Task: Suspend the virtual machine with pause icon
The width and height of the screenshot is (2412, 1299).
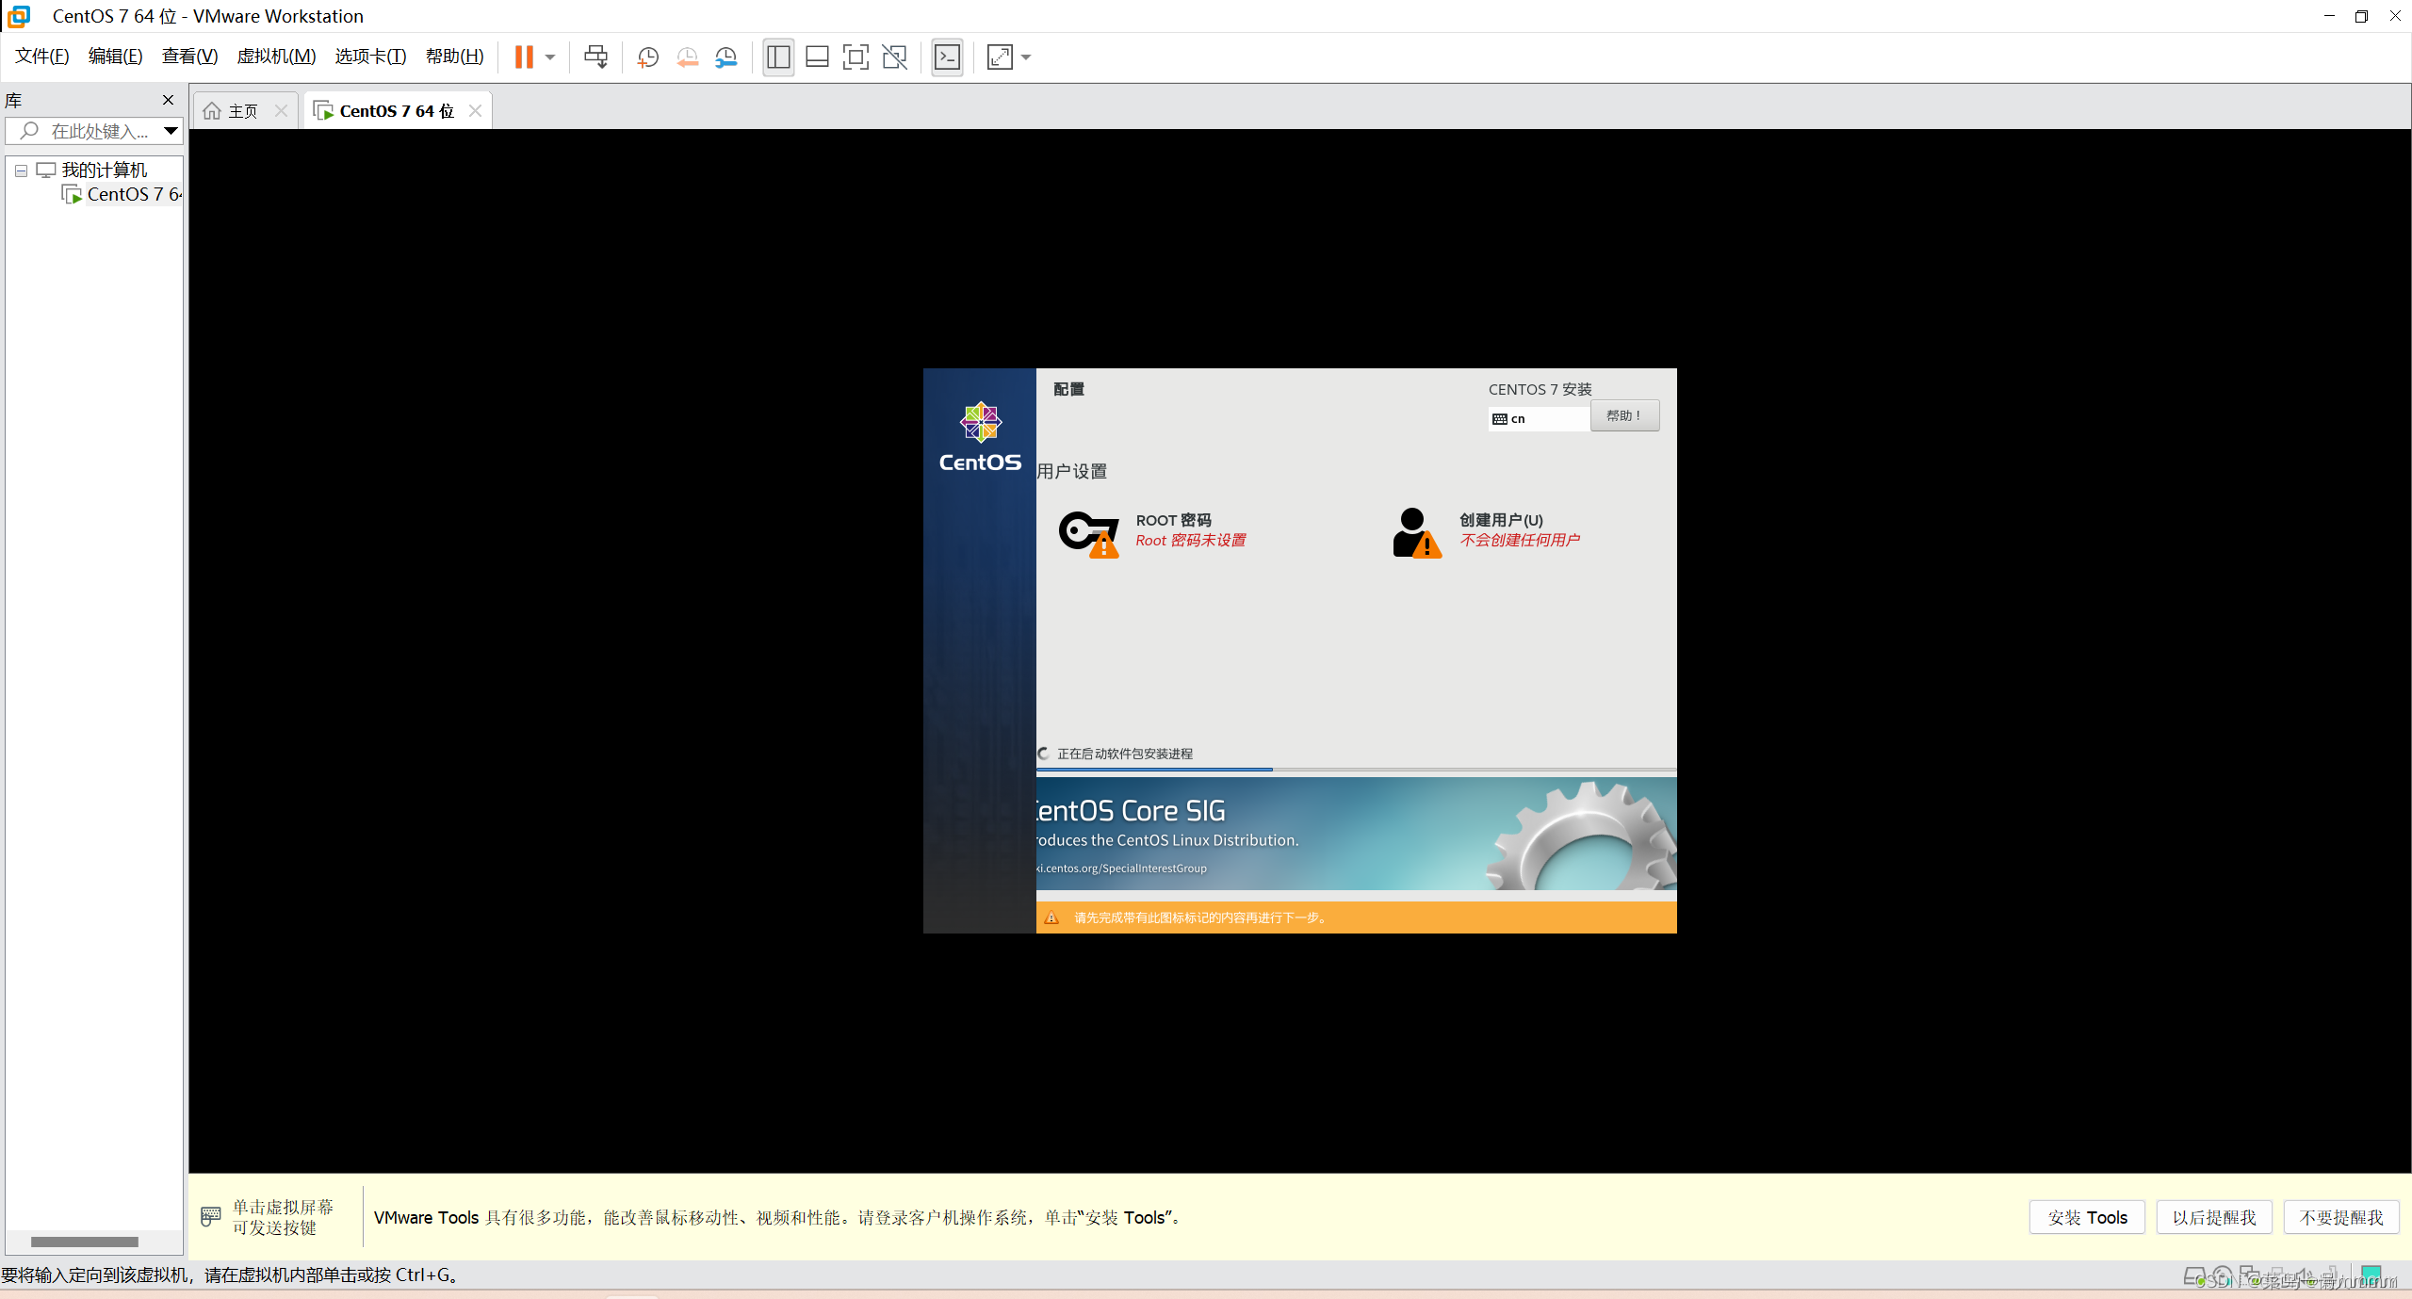Action: pyautogui.click(x=525, y=57)
